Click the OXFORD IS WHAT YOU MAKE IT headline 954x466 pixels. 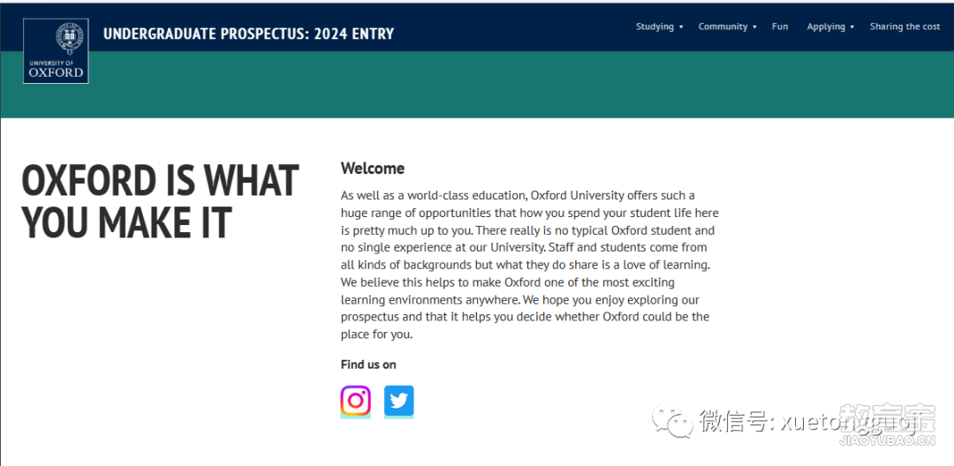160,201
